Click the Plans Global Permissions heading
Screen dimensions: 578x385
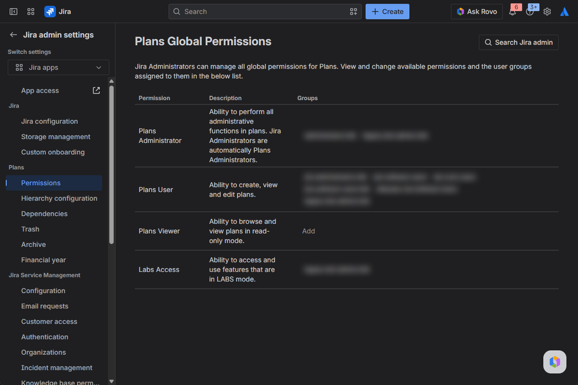coord(203,41)
